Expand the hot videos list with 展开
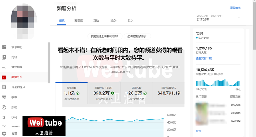 [x=198, y=131]
